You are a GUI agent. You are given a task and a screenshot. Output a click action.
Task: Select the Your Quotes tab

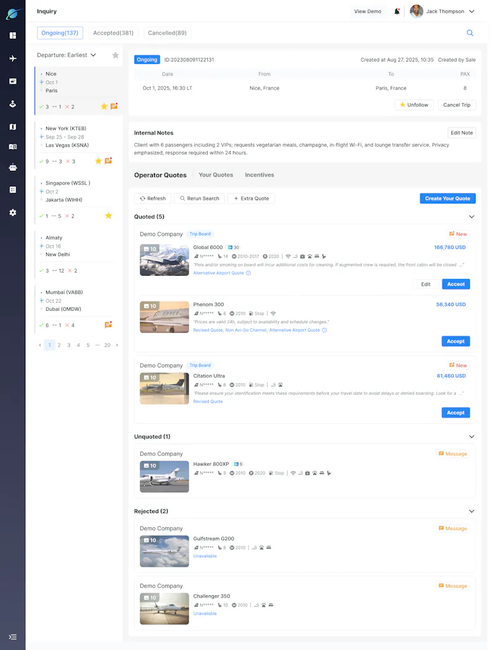point(216,175)
